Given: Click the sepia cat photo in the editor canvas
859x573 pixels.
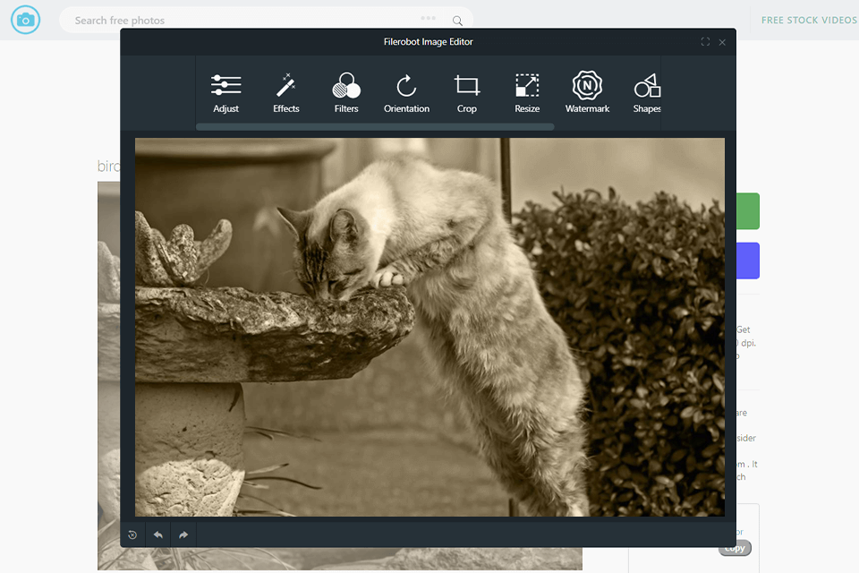Looking at the screenshot, I should (x=429, y=327).
